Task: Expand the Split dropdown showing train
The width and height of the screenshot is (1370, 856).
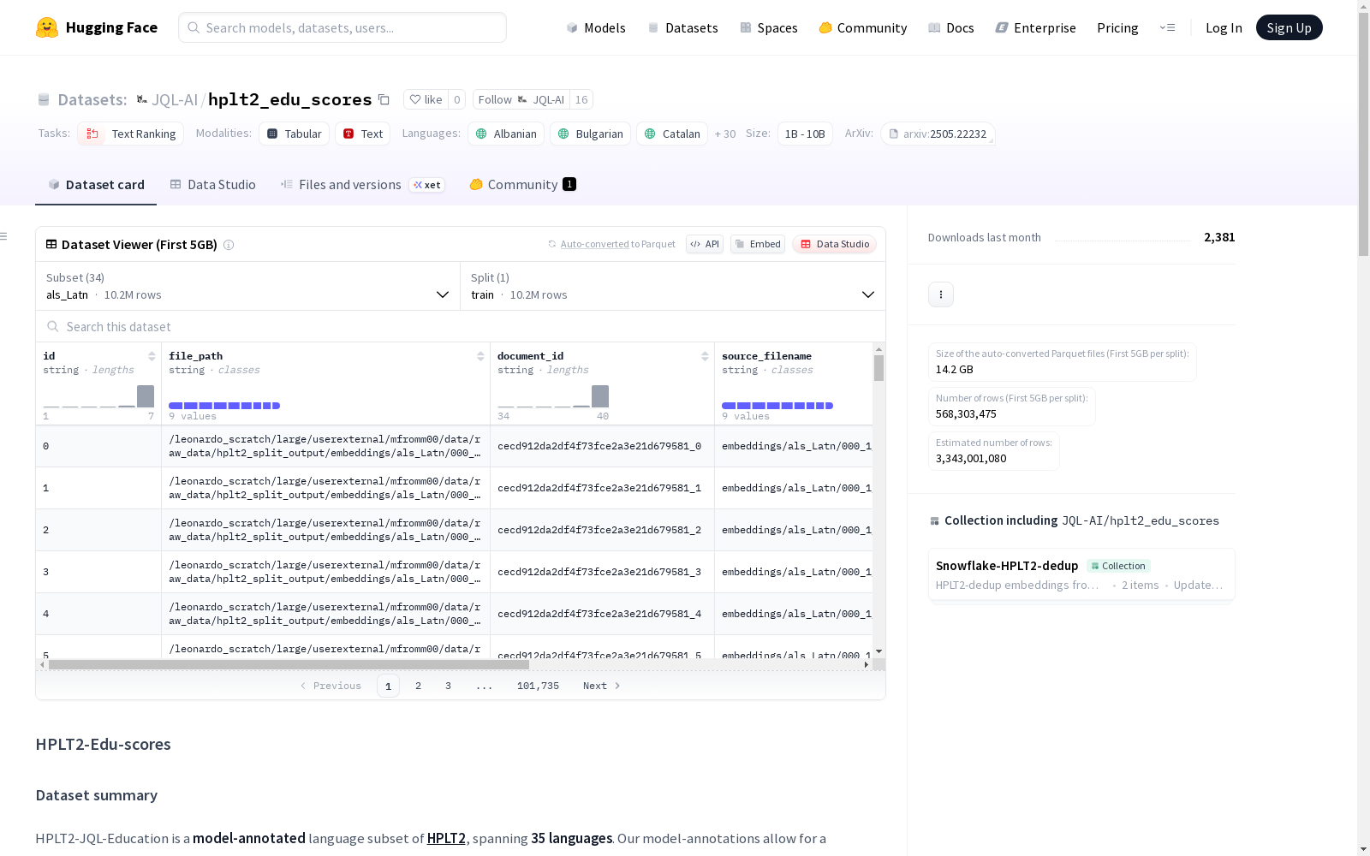Action: pyautogui.click(x=673, y=286)
